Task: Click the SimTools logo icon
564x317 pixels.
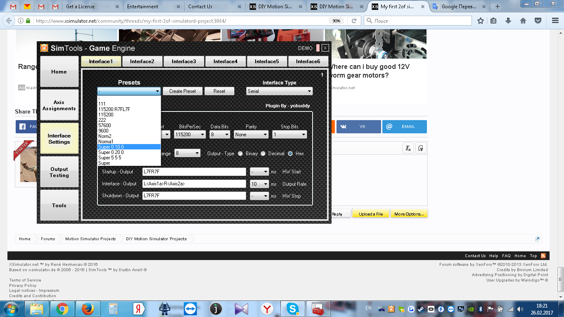Action: point(44,48)
